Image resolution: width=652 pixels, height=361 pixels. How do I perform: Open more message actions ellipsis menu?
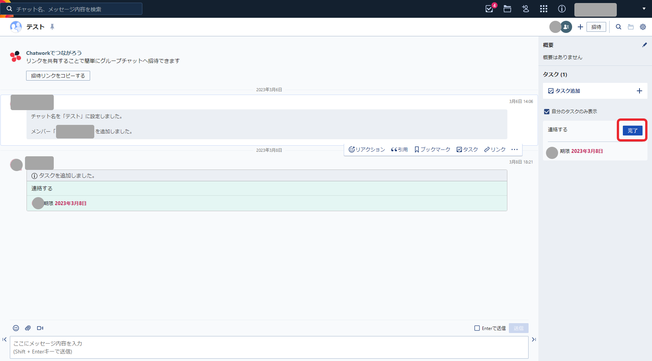(515, 149)
